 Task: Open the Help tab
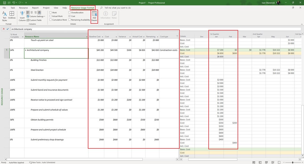point(65,8)
